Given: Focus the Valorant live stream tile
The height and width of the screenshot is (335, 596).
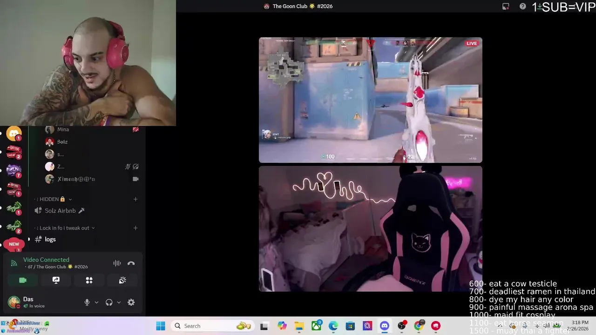Looking at the screenshot, I should (x=370, y=100).
